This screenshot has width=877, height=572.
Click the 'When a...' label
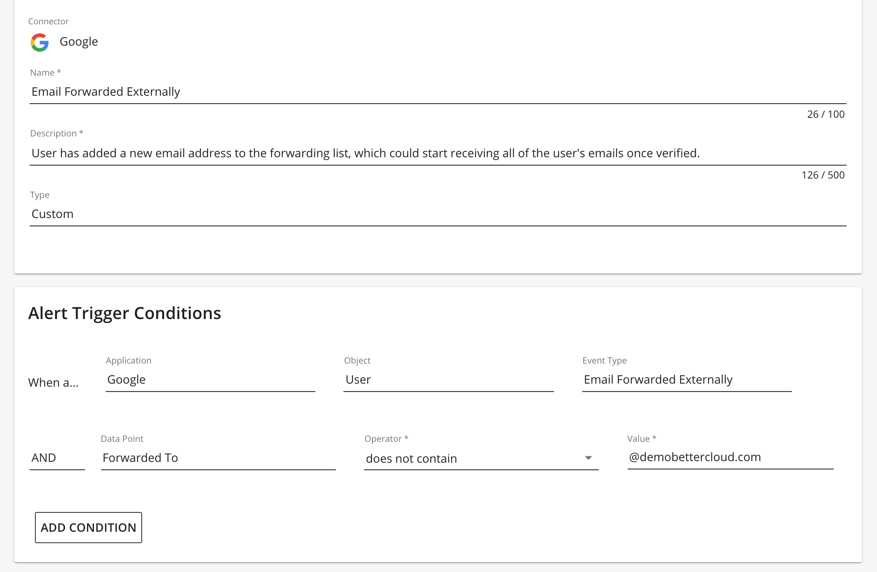(54, 382)
